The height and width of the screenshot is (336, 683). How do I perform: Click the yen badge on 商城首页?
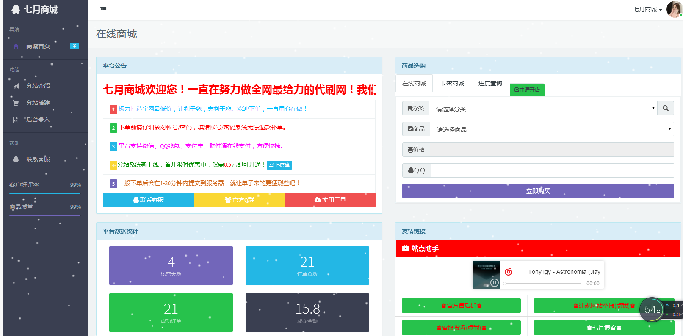click(x=75, y=46)
